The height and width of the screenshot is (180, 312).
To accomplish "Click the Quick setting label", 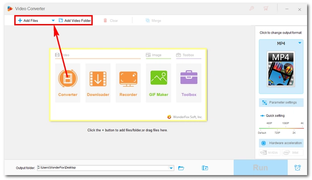I will [275, 116].
